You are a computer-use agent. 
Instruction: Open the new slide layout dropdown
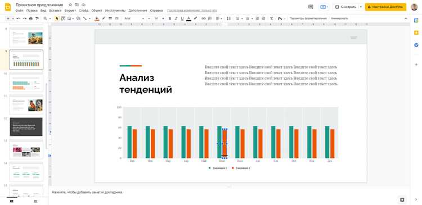point(13,19)
